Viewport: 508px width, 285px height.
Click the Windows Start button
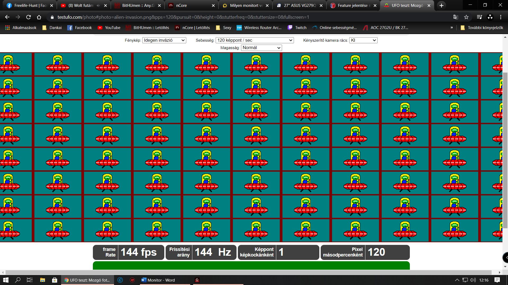point(6,280)
